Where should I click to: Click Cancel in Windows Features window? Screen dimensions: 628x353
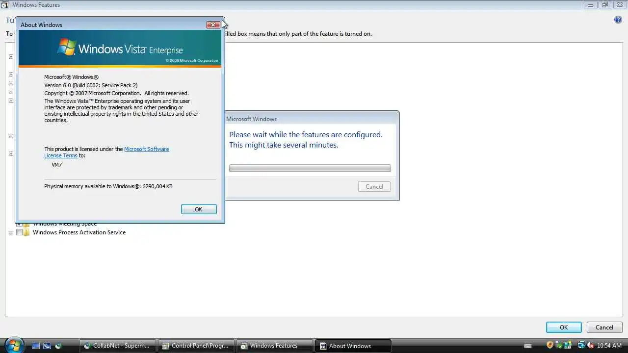point(604,328)
